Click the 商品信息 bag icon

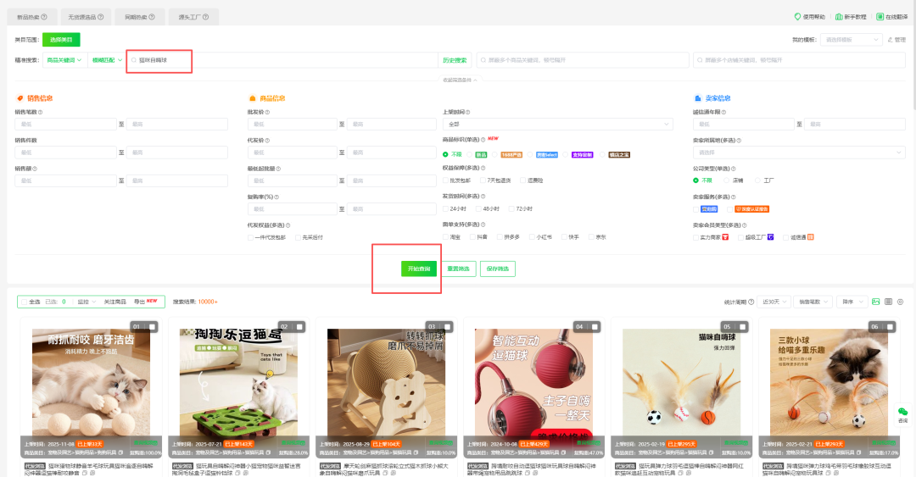[253, 98]
